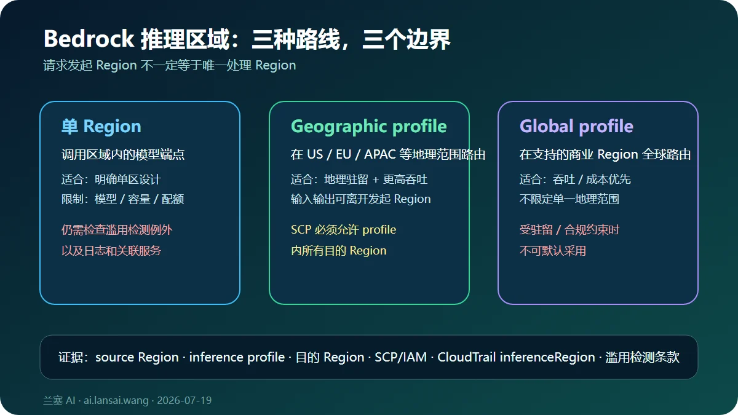
Task: Click the line '限制：模型 / 容量 / 配额'
Action: click(x=122, y=199)
